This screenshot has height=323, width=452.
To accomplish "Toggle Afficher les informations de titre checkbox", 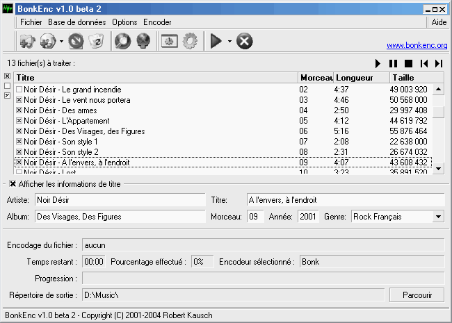I will 13,184.
